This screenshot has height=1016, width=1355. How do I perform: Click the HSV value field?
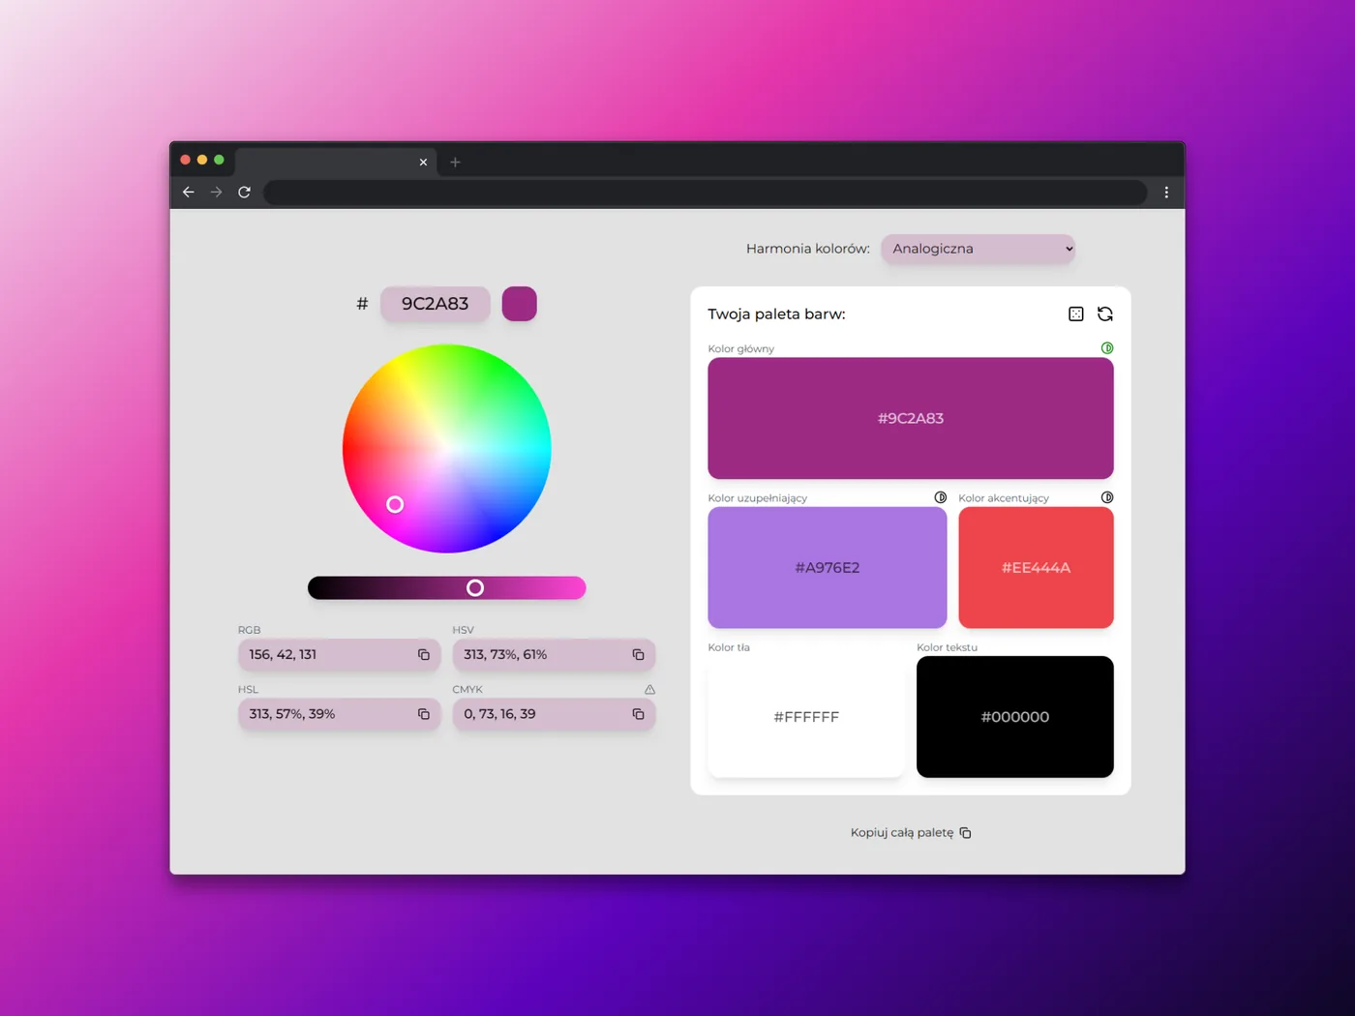[555, 655]
